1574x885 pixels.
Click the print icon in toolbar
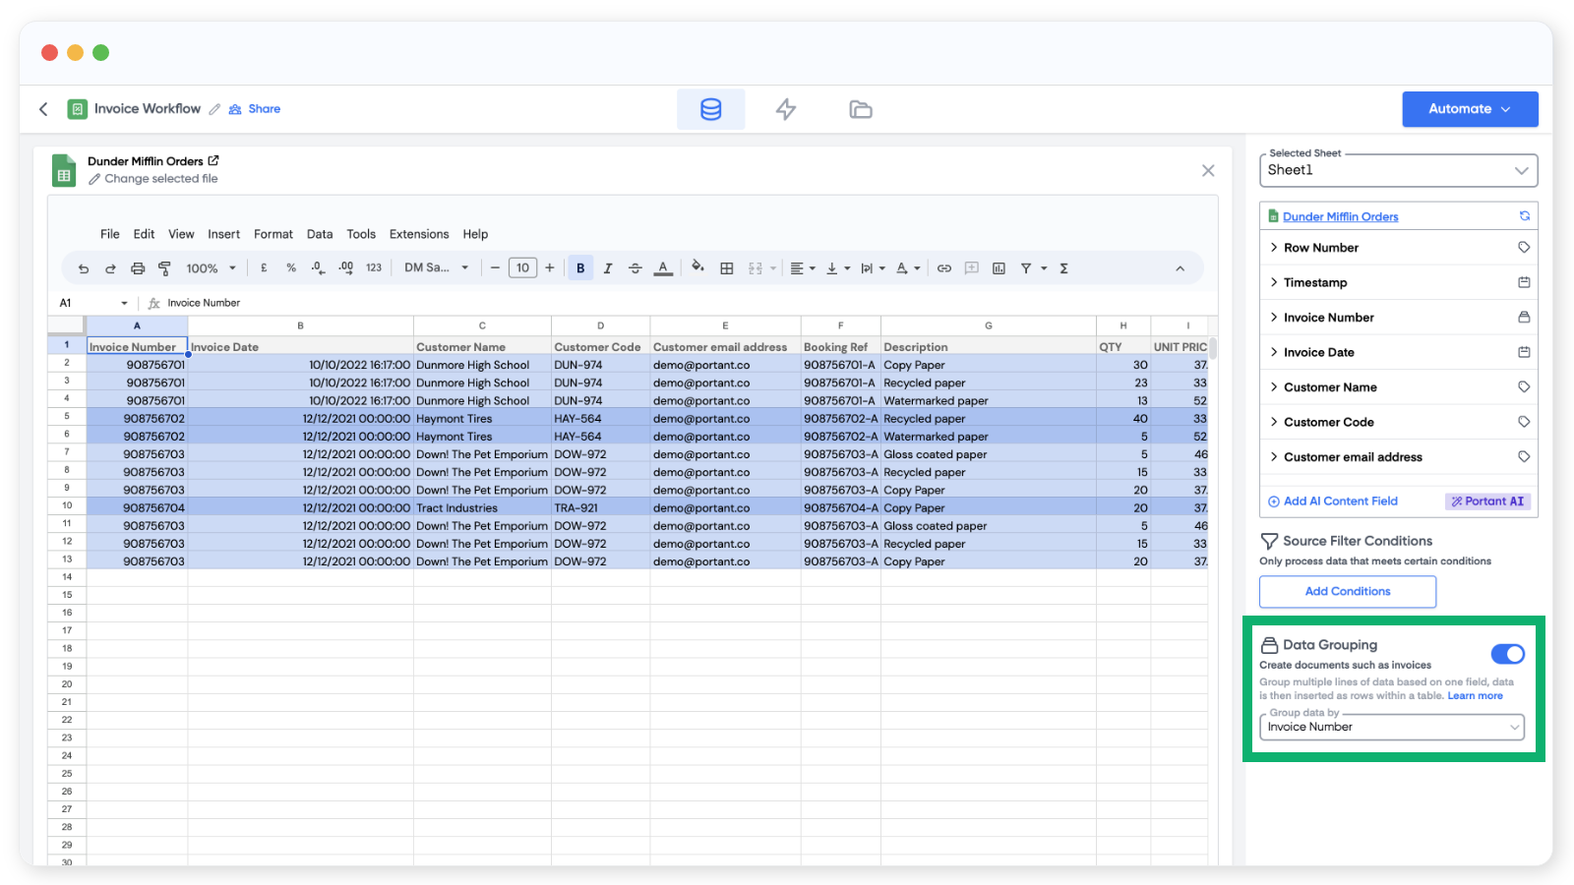(x=138, y=268)
